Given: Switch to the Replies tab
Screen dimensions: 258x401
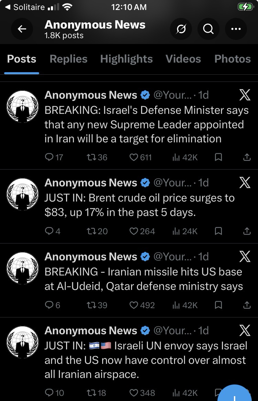Looking at the screenshot, I should point(68,59).
